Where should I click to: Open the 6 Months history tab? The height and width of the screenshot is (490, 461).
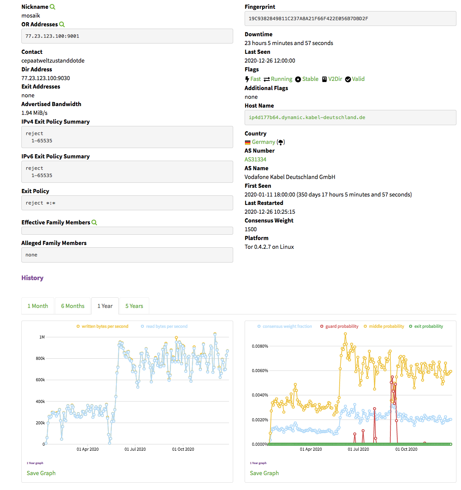tap(73, 306)
